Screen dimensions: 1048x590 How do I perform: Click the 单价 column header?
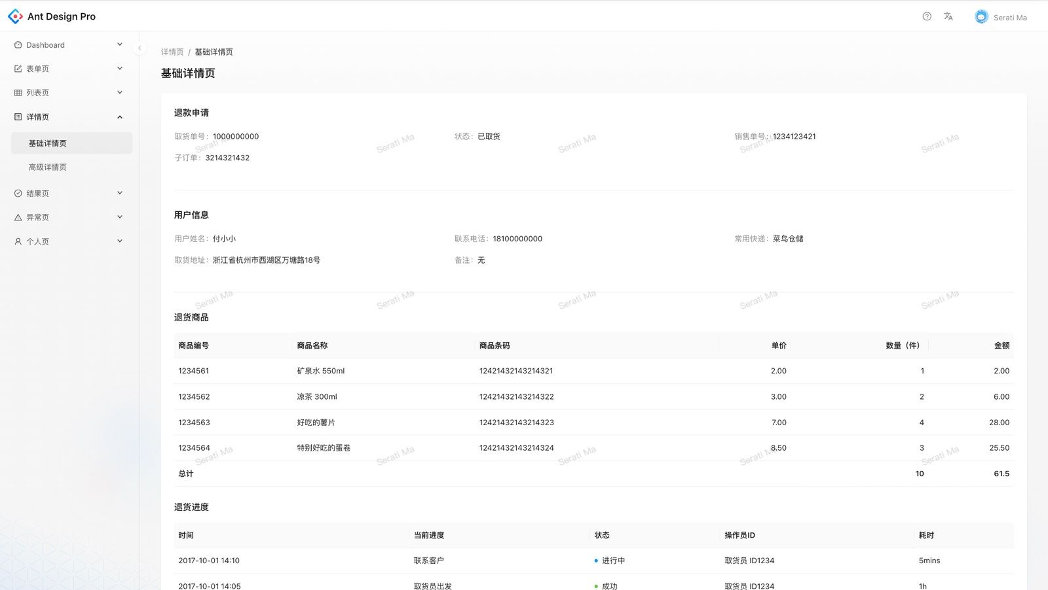coord(779,345)
